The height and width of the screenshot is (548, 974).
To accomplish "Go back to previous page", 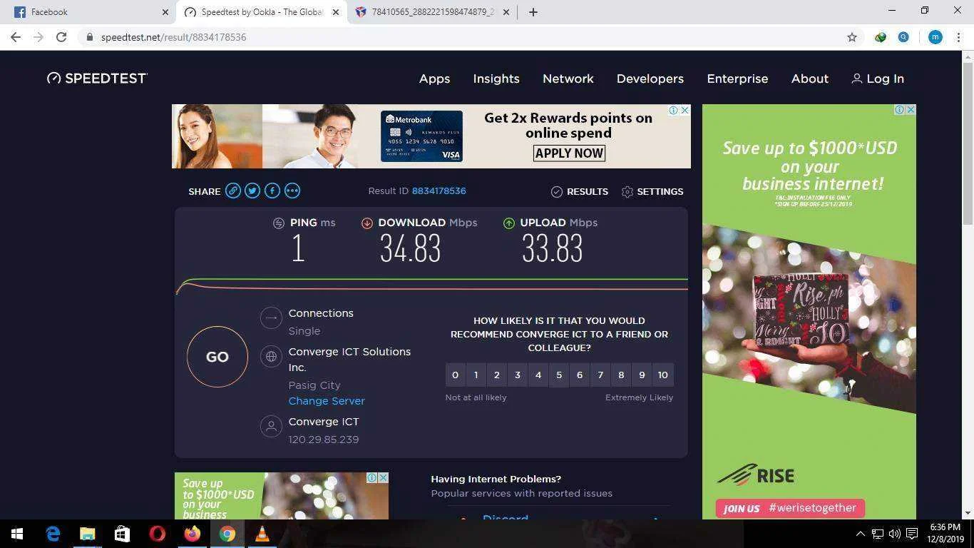I will coord(16,37).
